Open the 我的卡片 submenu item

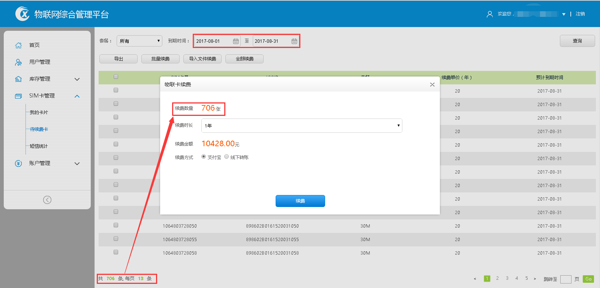click(x=39, y=112)
